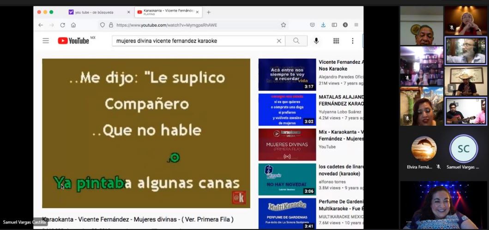Image resolution: width=489 pixels, height=230 pixels.
Task: Open the 'Vicente Fernandez … Nos Karaoke' title link
Action: coord(341,65)
